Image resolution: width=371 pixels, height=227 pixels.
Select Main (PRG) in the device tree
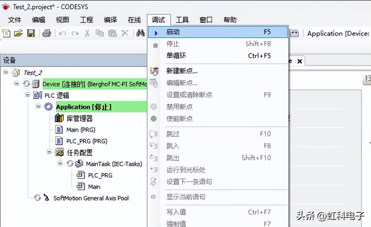(81, 130)
